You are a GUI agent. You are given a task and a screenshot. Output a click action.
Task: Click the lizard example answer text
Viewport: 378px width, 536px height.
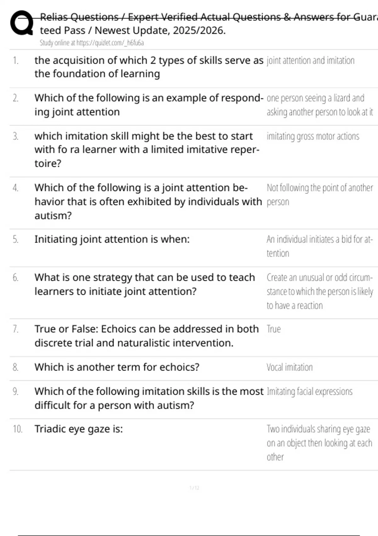tap(319, 105)
